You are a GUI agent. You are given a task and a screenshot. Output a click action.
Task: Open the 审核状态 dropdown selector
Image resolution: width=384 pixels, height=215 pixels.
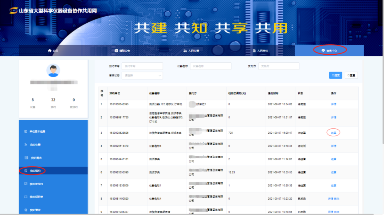point(142,75)
